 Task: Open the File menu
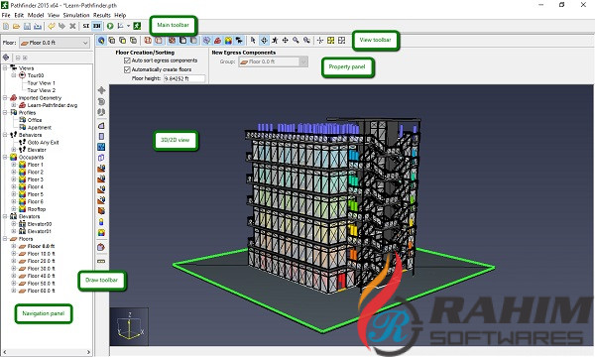point(6,15)
